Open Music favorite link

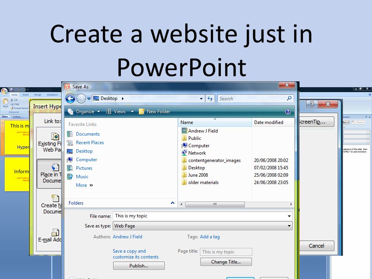pos(82,177)
